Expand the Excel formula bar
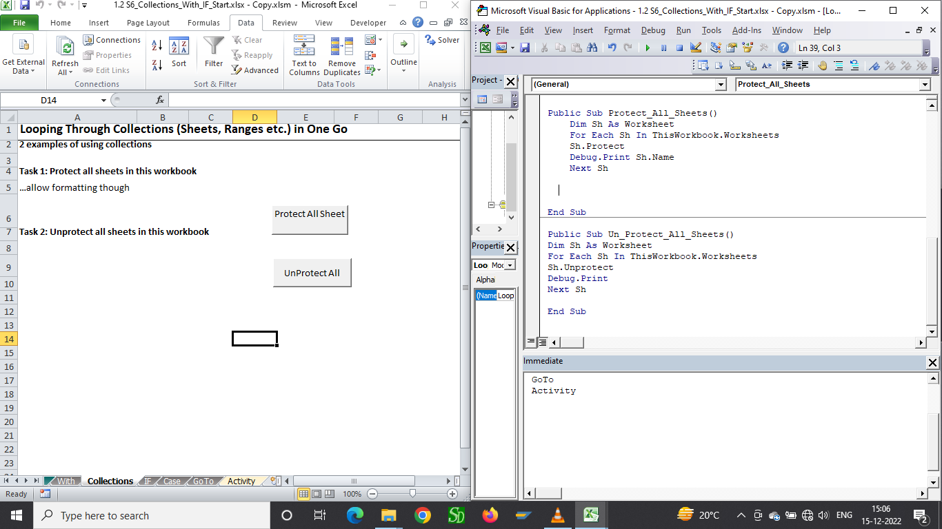Screen dimensions: 942x529 464,100
